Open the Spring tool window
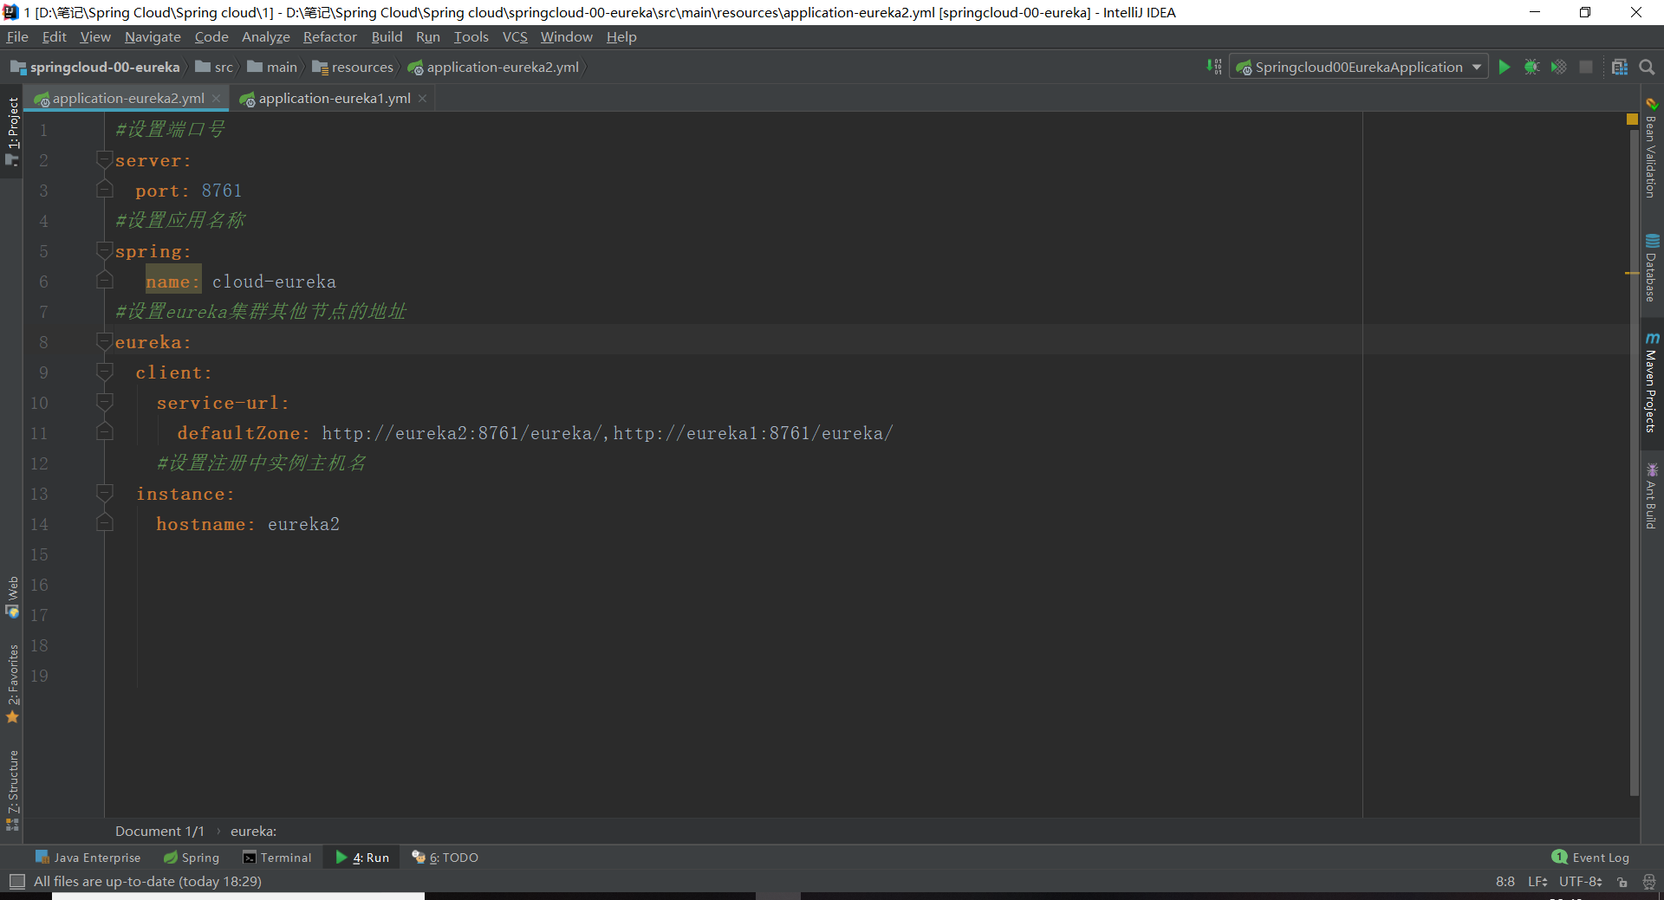 coord(192,858)
